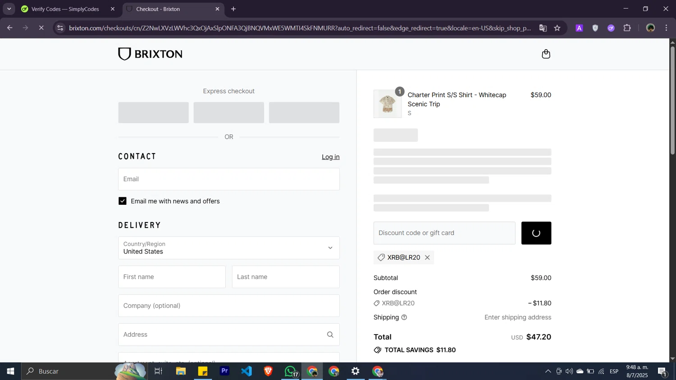The height and width of the screenshot is (380, 676).
Task: Uncheck Email me with news and offers
Action: click(123, 201)
